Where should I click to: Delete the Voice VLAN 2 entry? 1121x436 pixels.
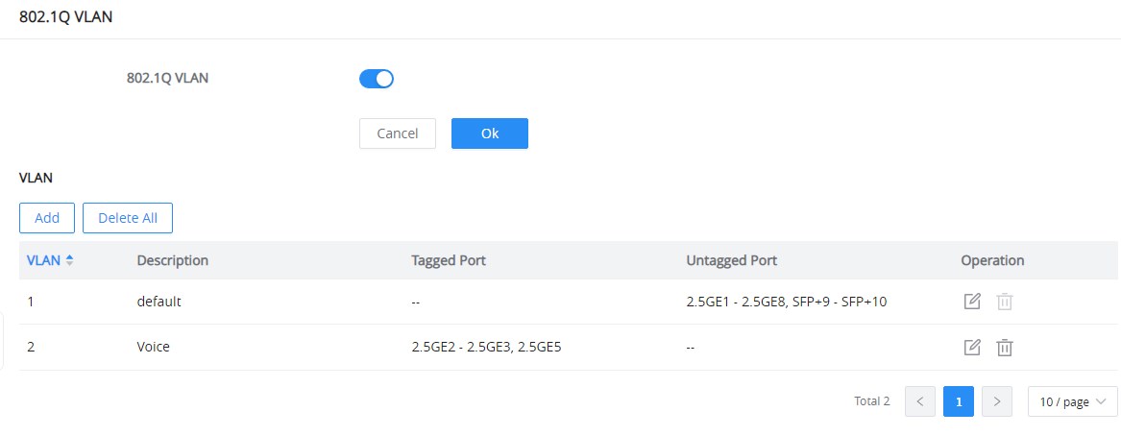1005,348
